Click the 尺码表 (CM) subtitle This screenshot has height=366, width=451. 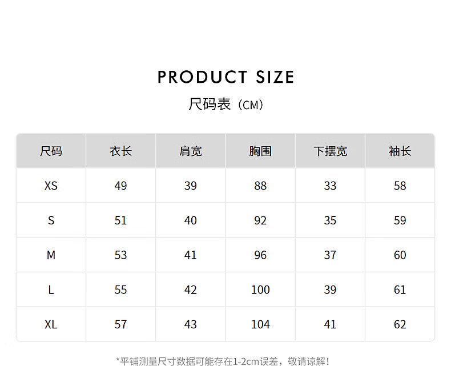tap(226, 104)
